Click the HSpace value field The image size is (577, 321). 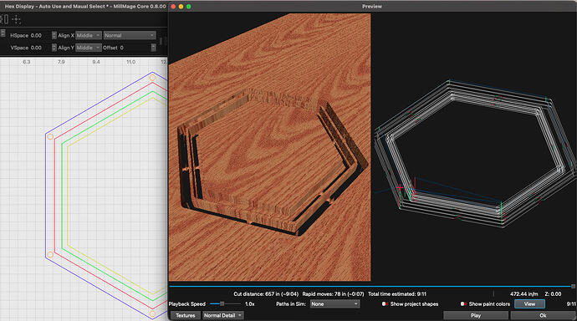pyautogui.click(x=40, y=35)
